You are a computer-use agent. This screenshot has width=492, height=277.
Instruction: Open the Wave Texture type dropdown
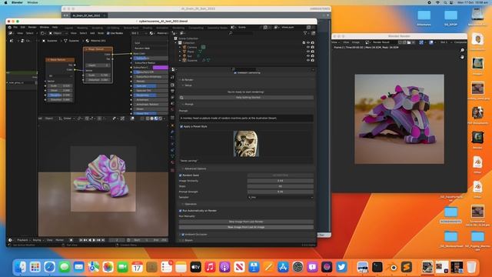click(x=60, y=75)
